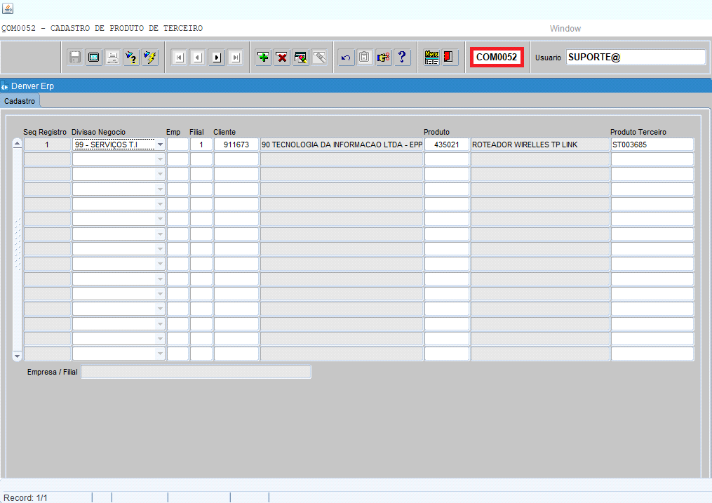The width and height of the screenshot is (712, 503).
Task: Click the Java icon in the title bar
Action: tap(8, 8)
